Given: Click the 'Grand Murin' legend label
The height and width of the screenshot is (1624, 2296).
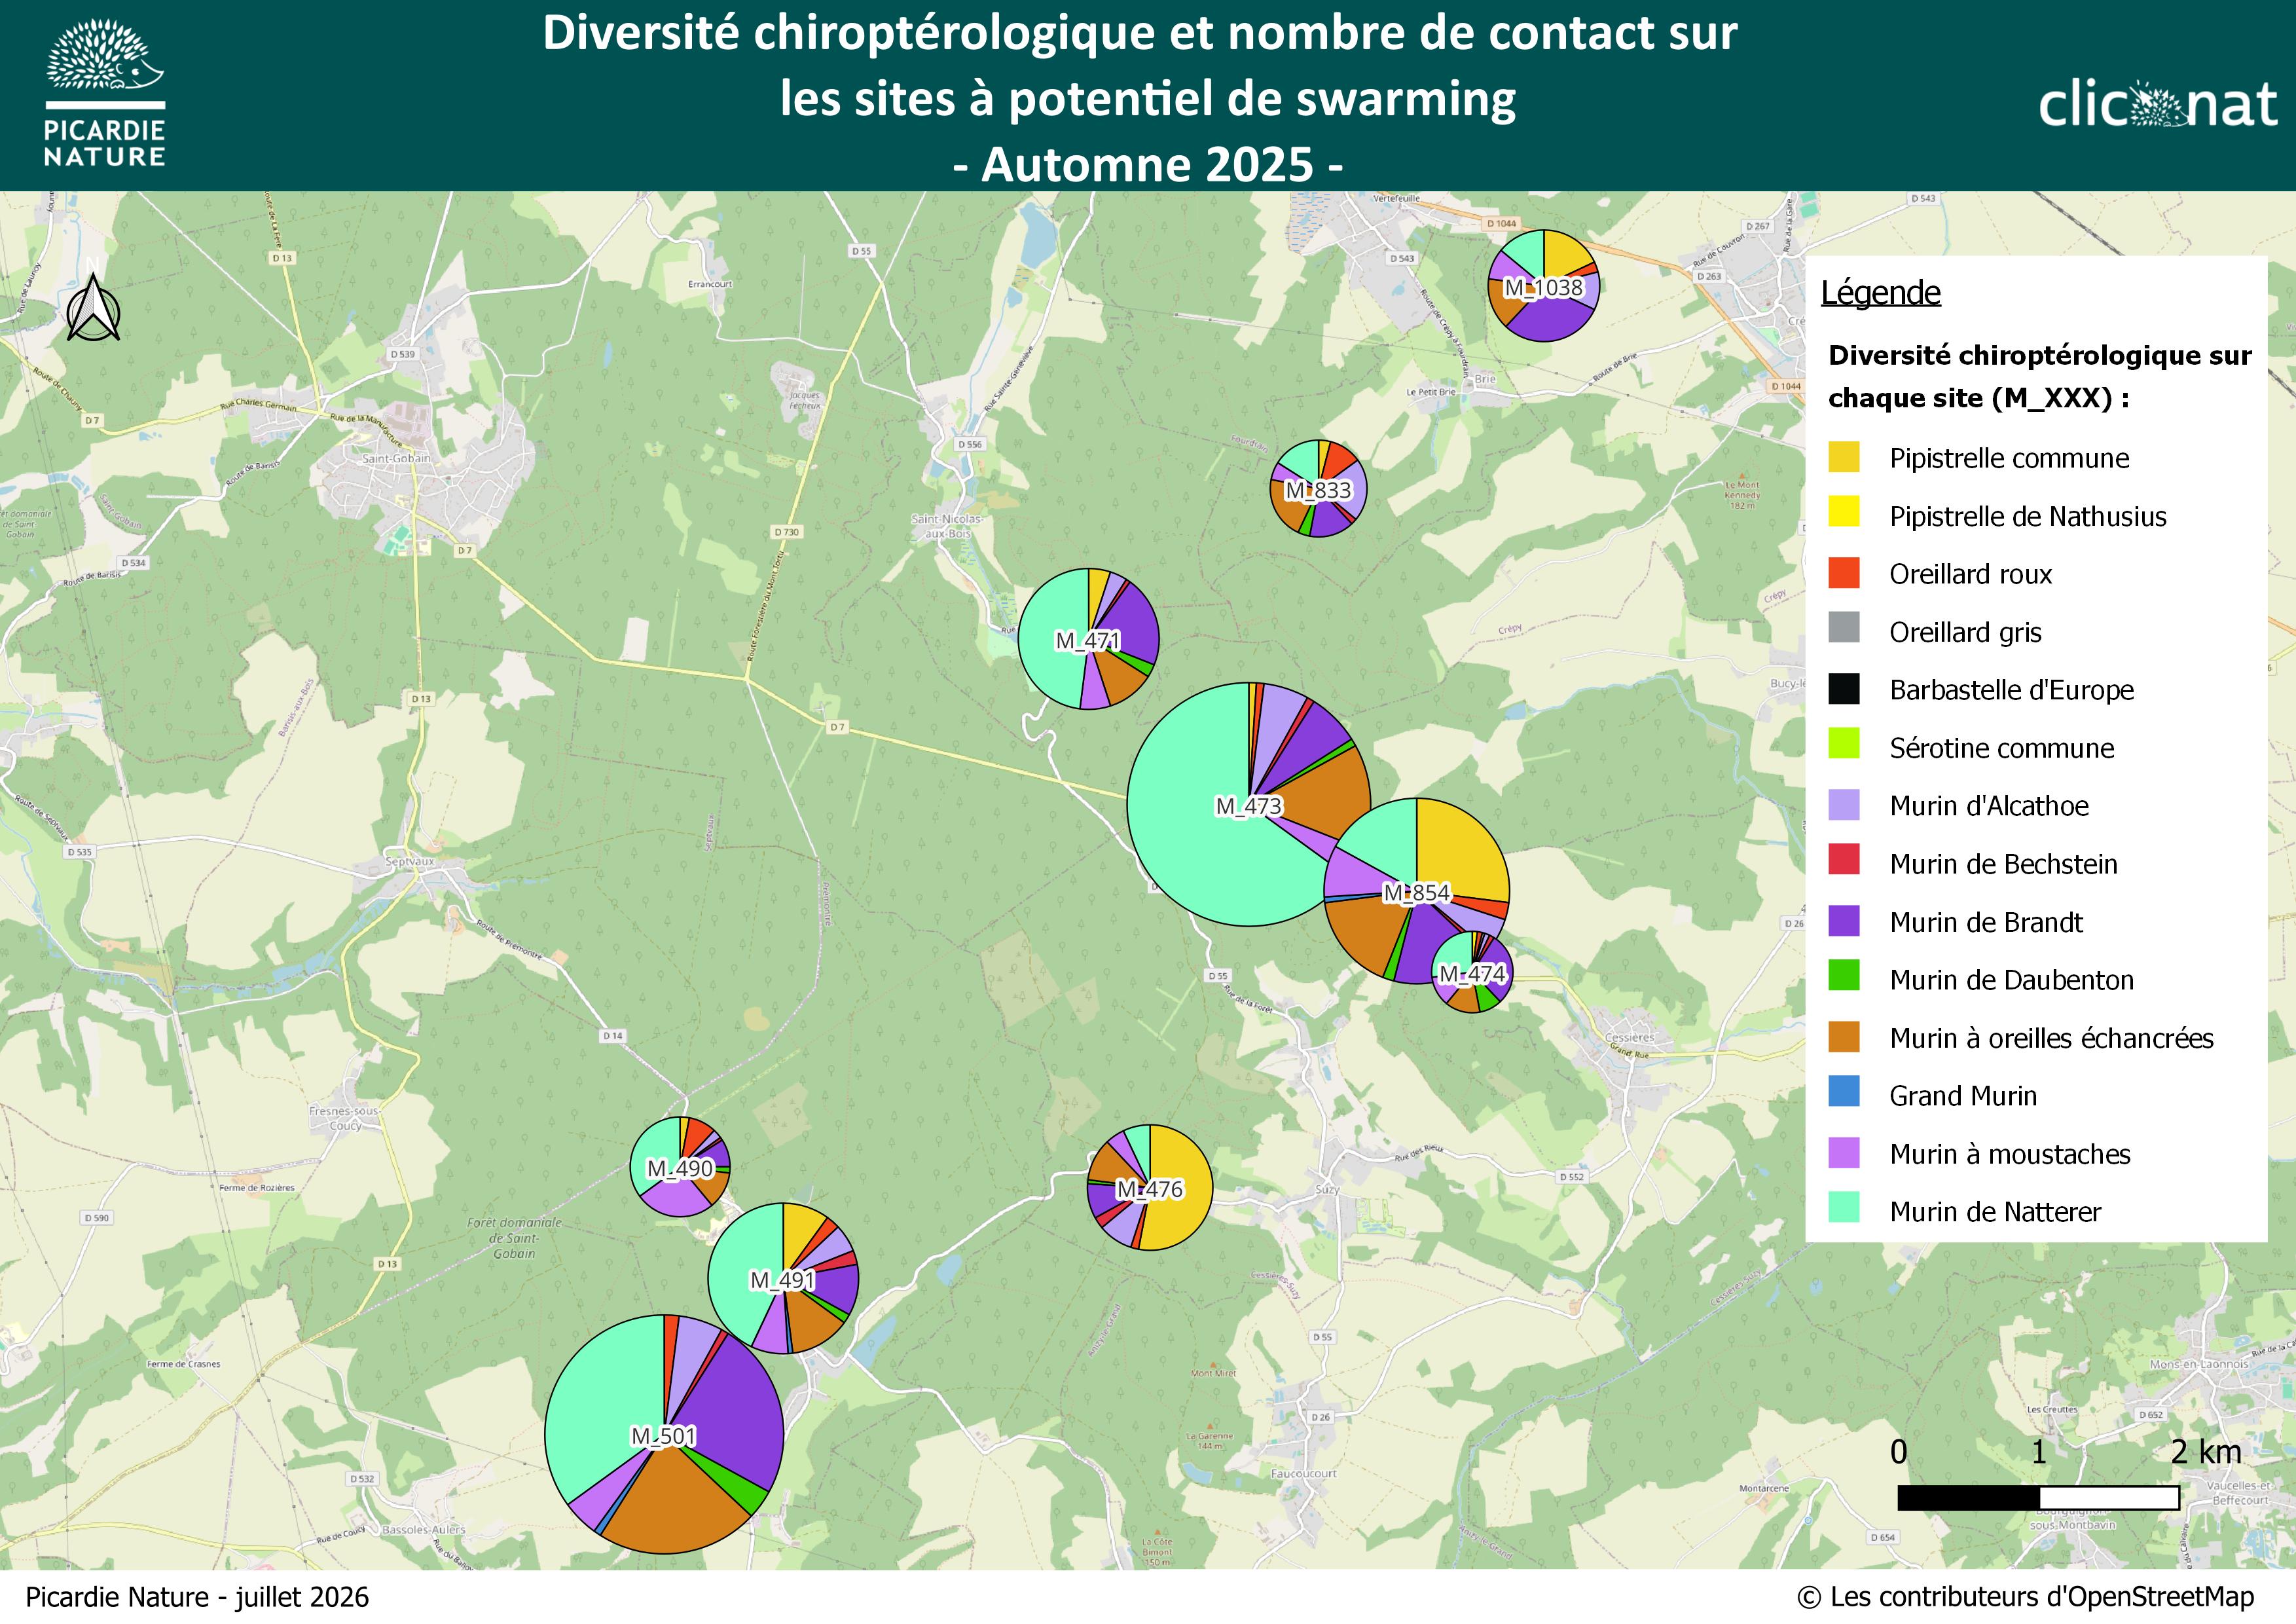Looking at the screenshot, I should point(1963,1096).
